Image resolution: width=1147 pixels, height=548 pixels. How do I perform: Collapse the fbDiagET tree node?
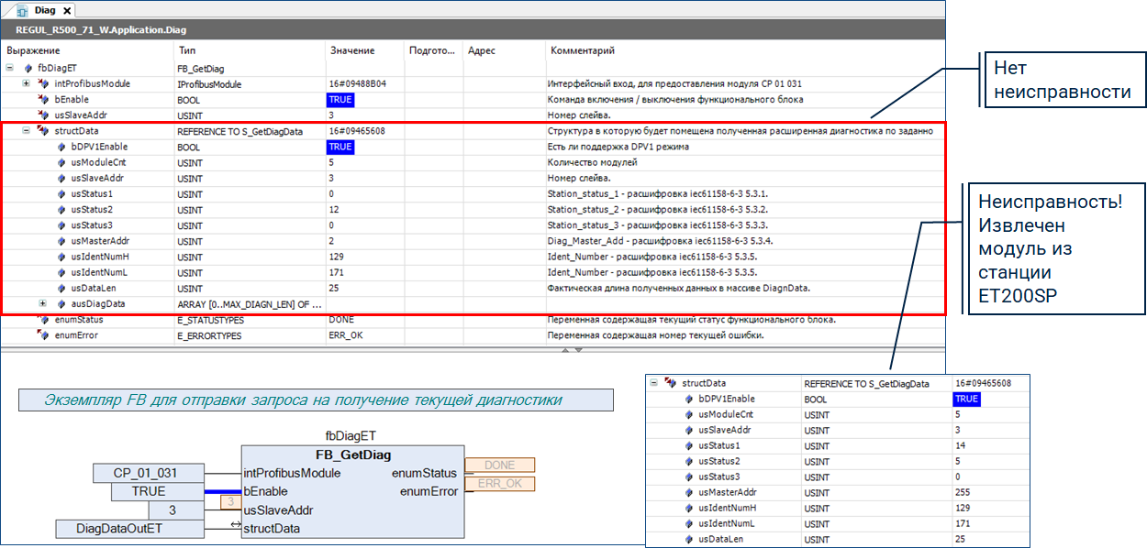pyautogui.click(x=10, y=68)
